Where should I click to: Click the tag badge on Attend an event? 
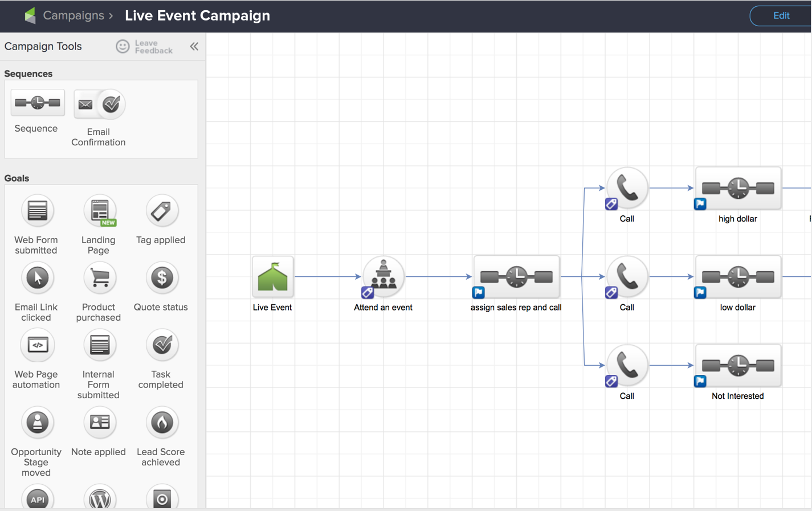(x=368, y=293)
